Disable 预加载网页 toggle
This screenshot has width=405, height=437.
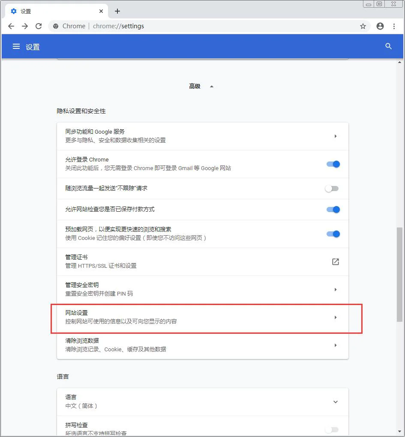click(x=333, y=234)
